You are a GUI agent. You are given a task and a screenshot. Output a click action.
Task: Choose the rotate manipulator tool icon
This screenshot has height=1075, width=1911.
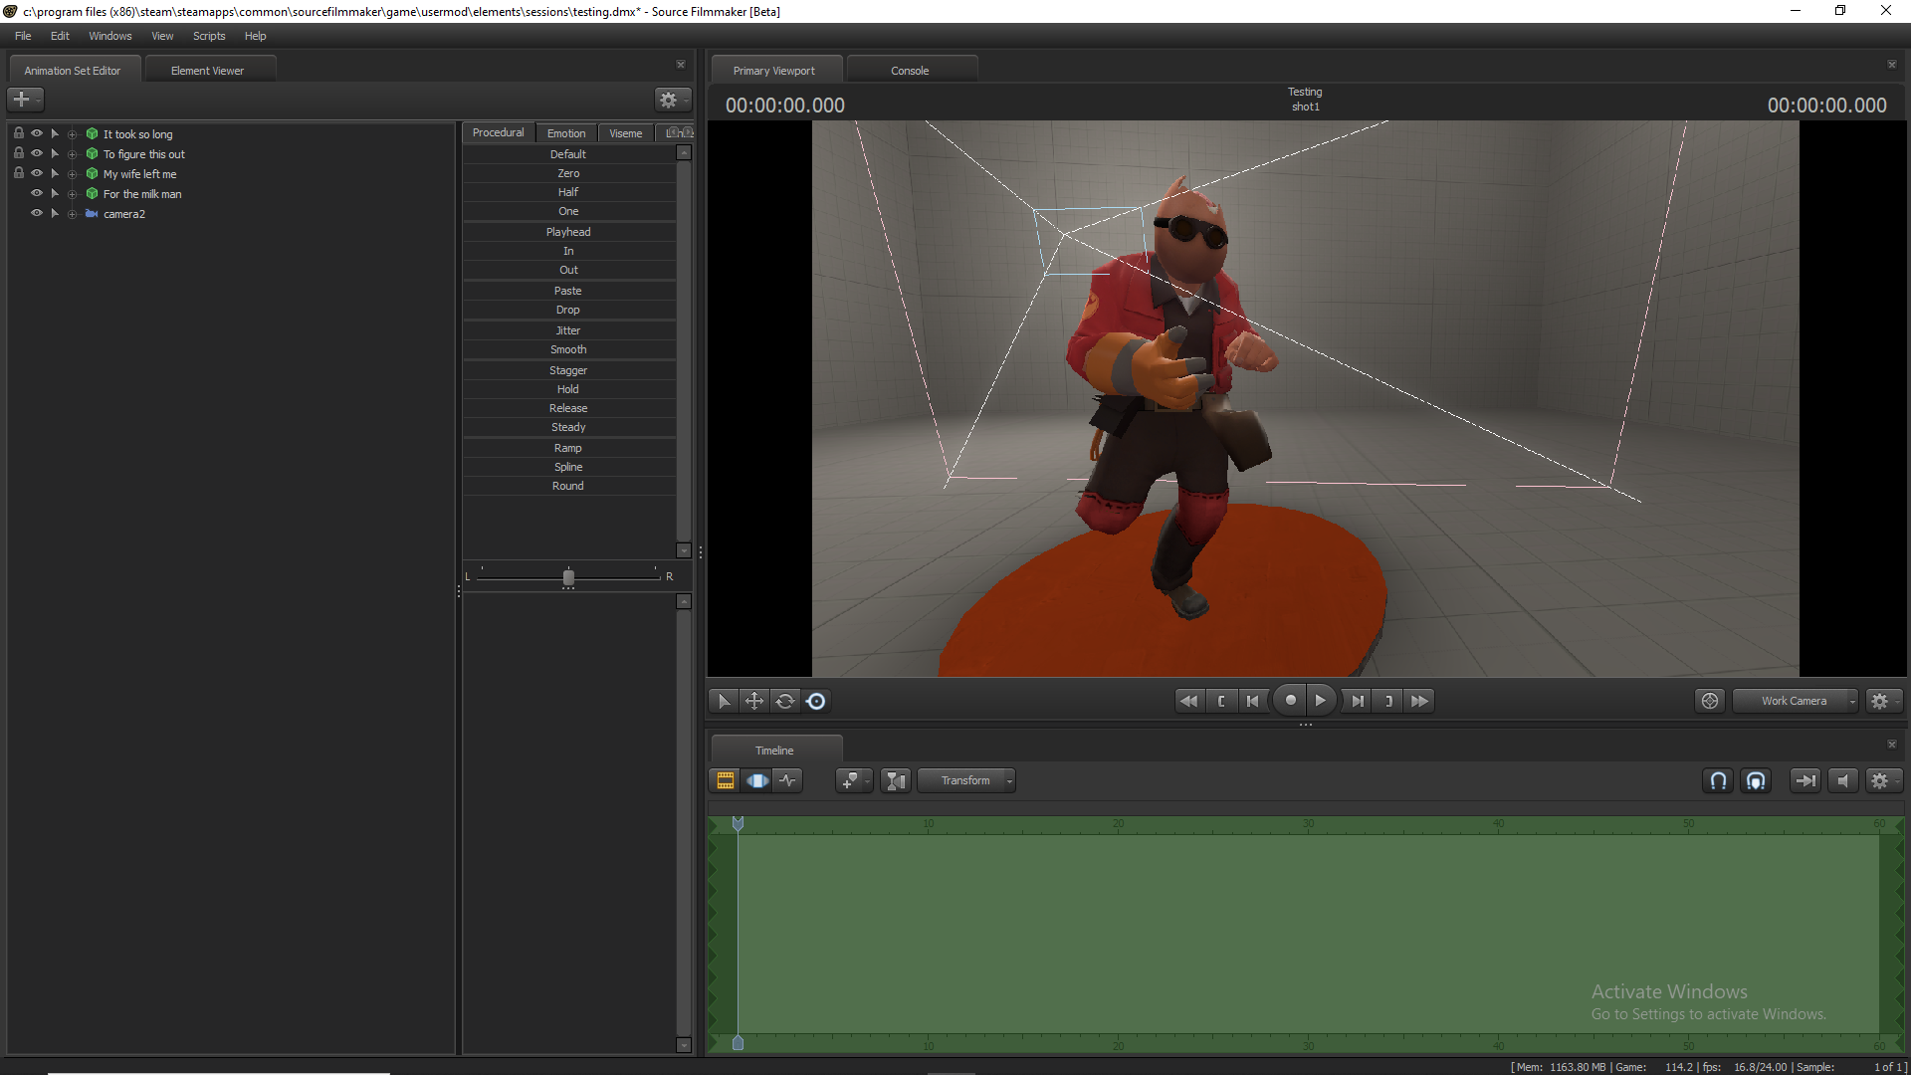click(785, 702)
